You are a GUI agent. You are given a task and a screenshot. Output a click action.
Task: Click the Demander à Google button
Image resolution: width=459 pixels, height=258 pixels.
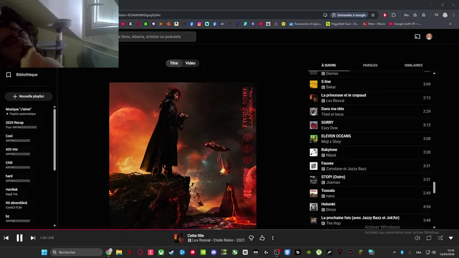click(350, 15)
